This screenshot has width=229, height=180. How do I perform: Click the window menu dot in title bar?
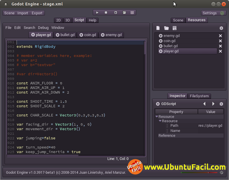[6, 4]
